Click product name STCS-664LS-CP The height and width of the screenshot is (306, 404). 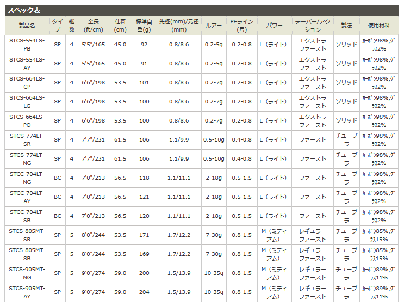click(x=27, y=83)
